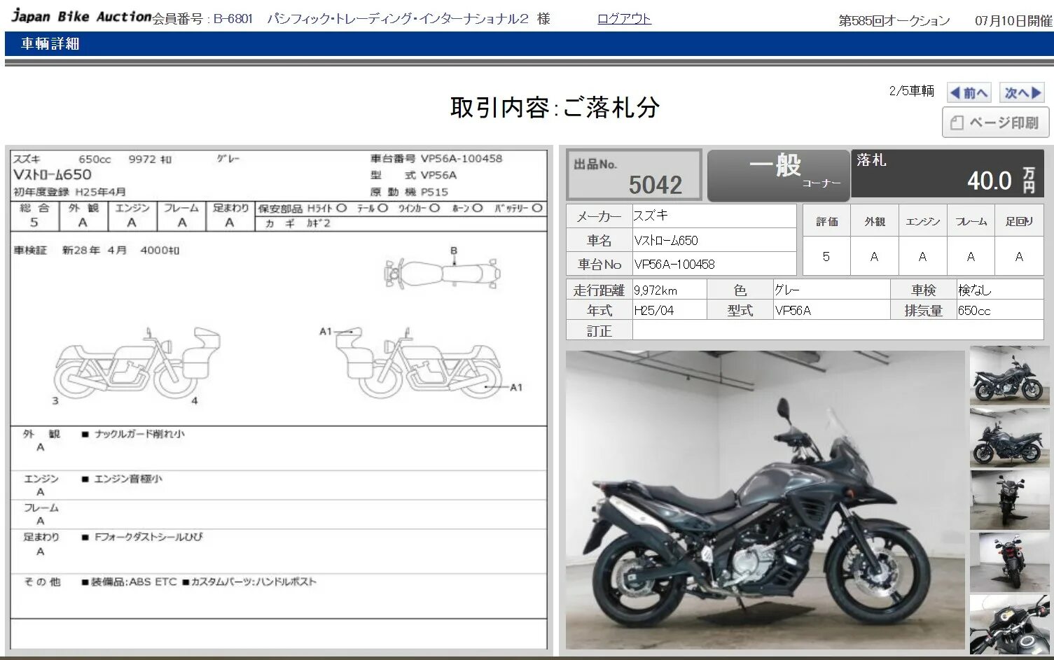The width and height of the screenshot is (1054, 660).
Task: Select the fourth front-view thumbnail photo
Action: tap(1009, 562)
